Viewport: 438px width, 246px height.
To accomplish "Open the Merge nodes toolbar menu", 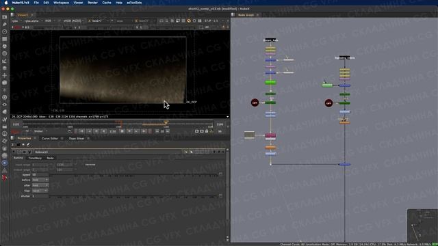I will click(5, 68).
